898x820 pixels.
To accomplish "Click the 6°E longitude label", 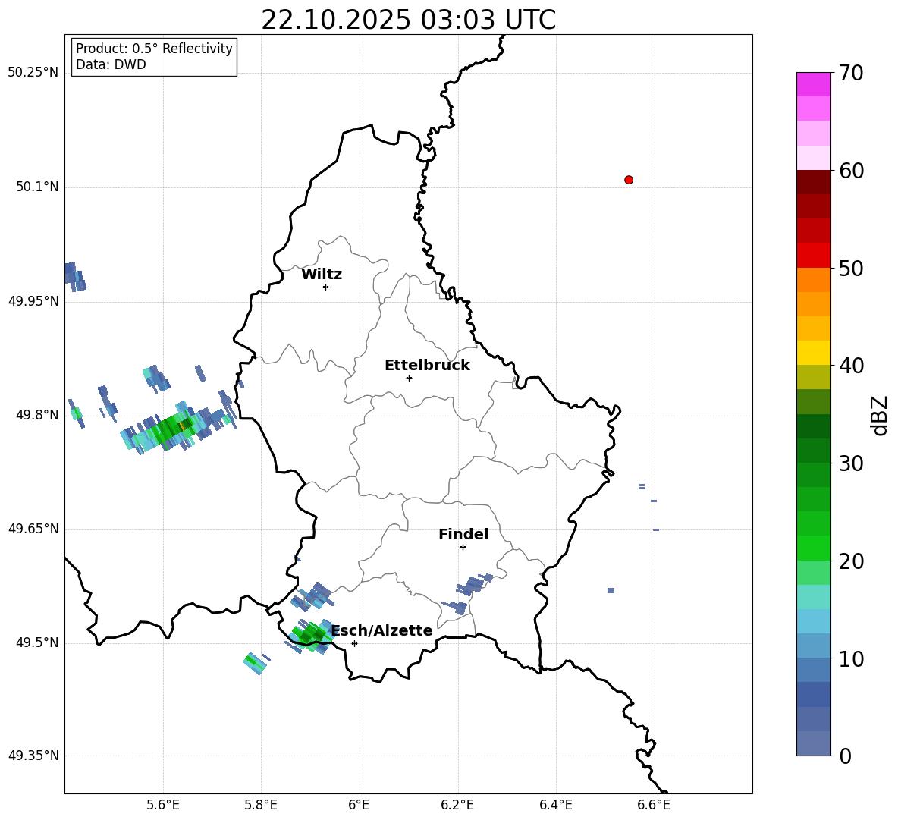I will point(359,805).
